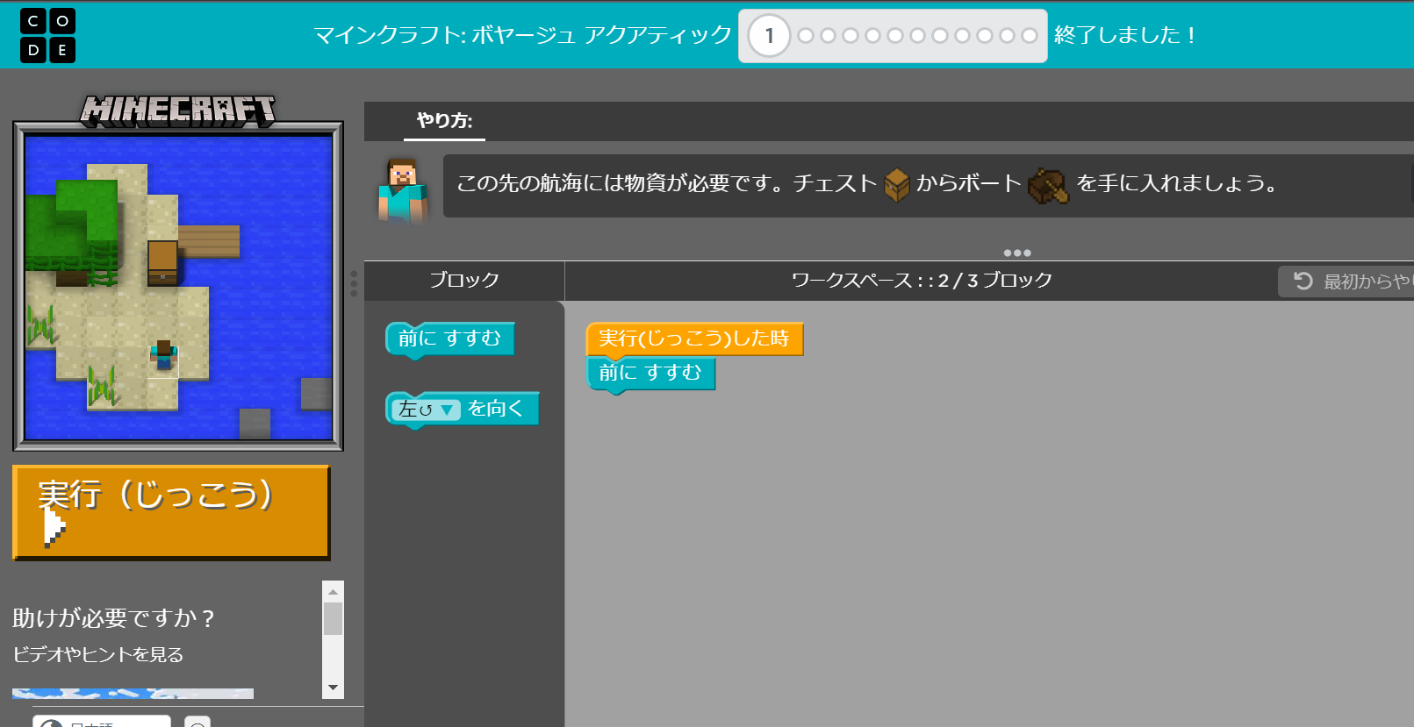This screenshot has width=1414, height=727.
Task: Open ビデオやヒントを見る help link
Action: [x=97, y=654]
